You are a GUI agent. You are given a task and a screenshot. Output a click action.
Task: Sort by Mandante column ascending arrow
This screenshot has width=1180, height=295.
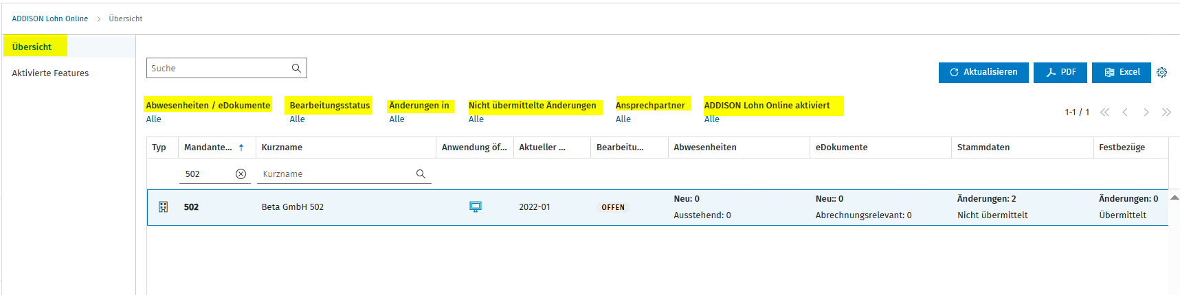(x=241, y=147)
